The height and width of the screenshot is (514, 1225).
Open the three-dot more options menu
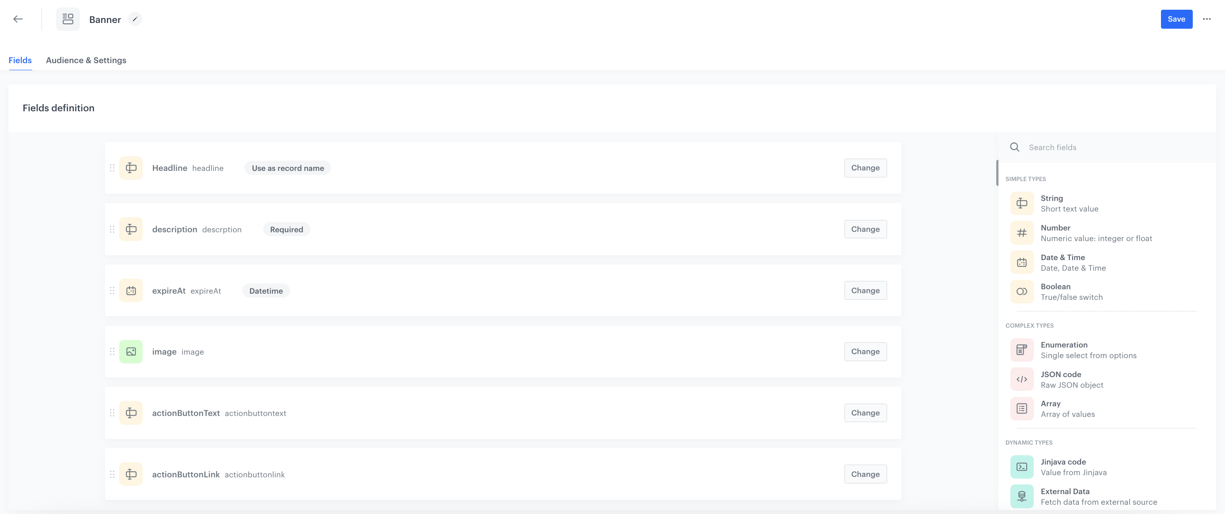coord(1206,19)
